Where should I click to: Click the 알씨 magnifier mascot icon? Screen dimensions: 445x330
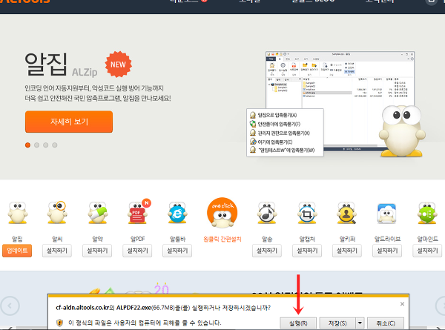pyautogui.click(x=57, y=213)
